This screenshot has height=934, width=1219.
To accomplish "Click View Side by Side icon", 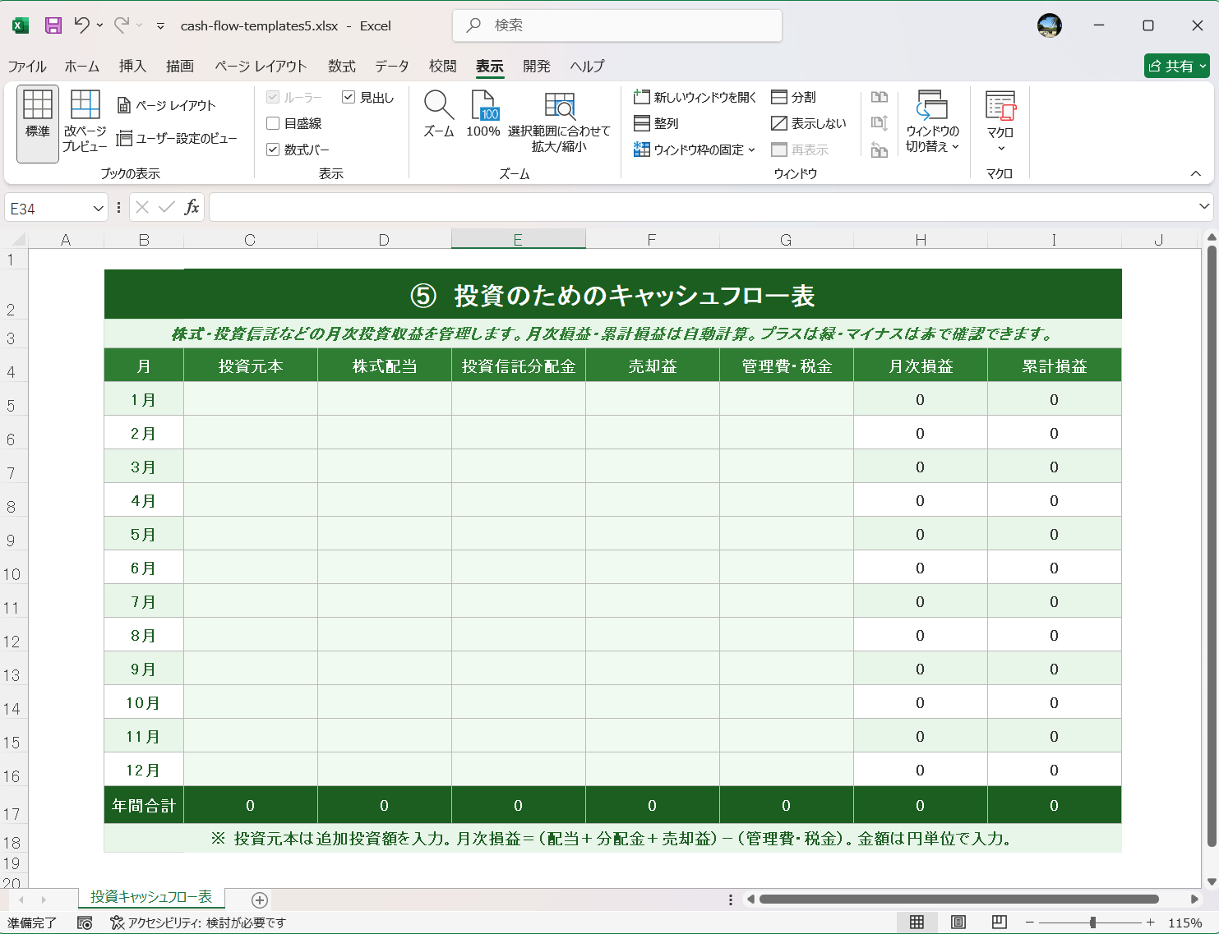I will [x=880, y=97].
